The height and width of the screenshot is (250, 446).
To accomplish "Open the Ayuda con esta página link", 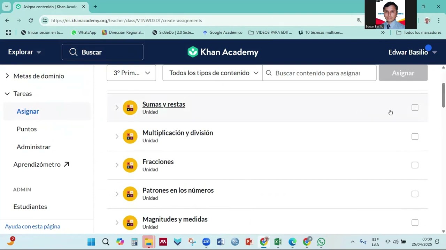I will [32, 226].
